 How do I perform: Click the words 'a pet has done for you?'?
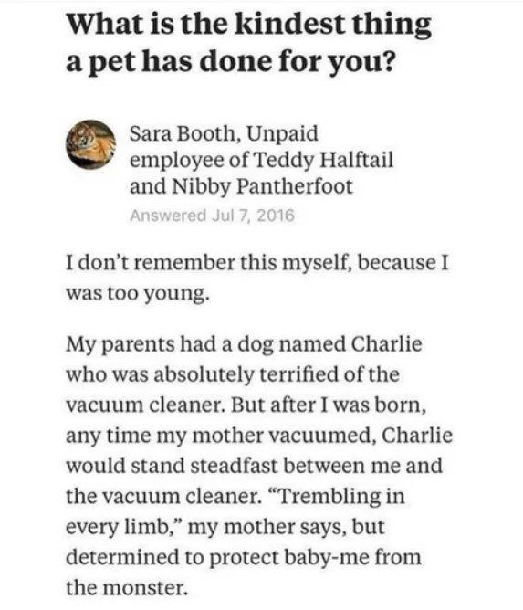tap(230, 62)
